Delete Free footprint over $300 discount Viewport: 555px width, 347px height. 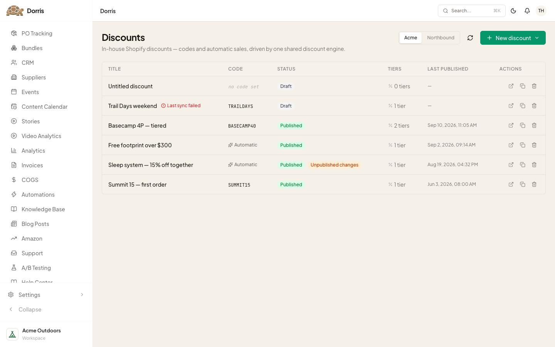coord(534,145)
